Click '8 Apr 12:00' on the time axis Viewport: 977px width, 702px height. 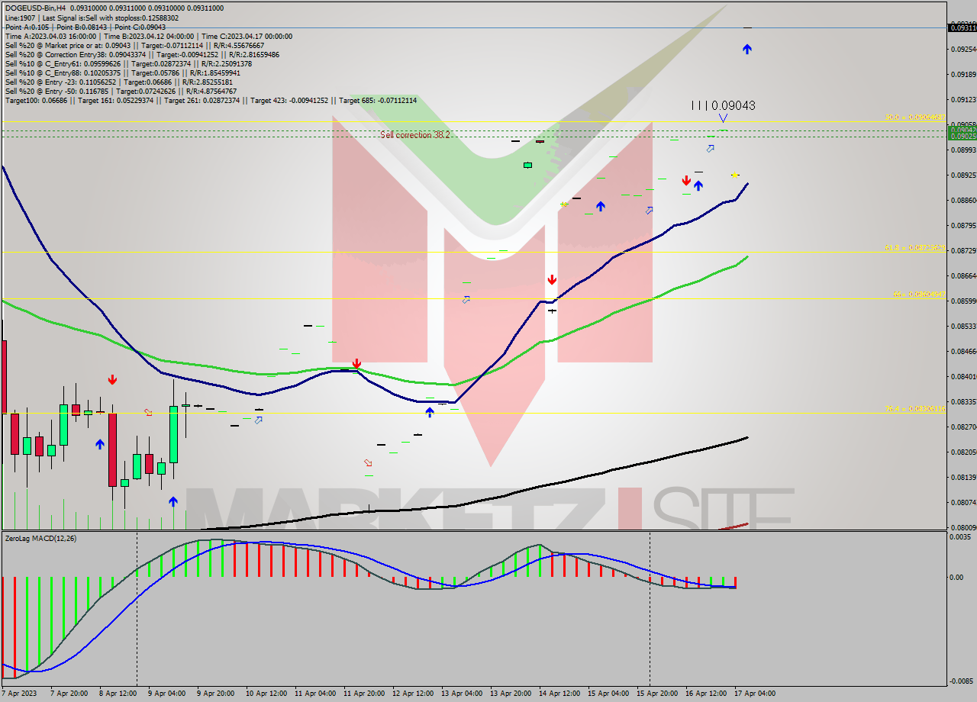(x=117, y=694)
